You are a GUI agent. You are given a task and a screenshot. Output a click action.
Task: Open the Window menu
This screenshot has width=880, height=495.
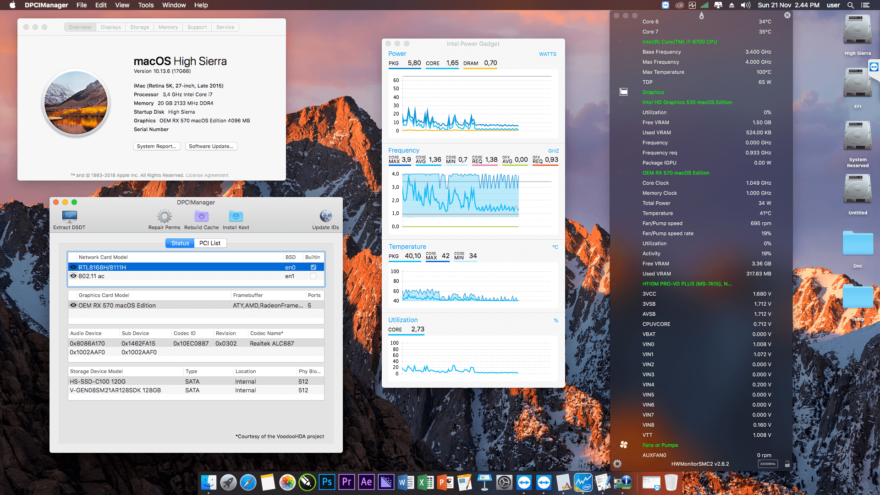coord(174,5)
